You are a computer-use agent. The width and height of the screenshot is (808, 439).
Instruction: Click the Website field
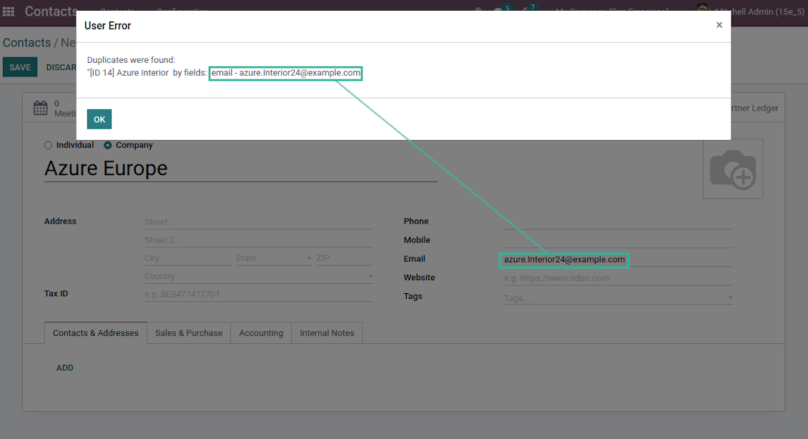619,278
